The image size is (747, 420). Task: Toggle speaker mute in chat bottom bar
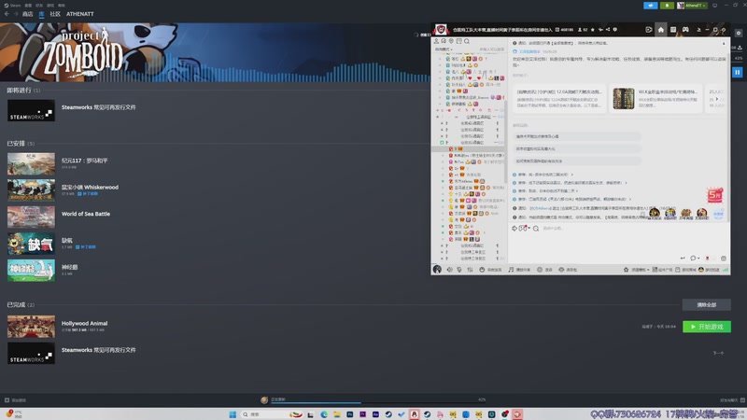449,270
